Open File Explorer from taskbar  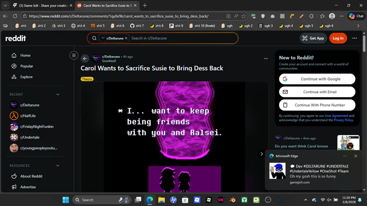[x=161, y=200]
